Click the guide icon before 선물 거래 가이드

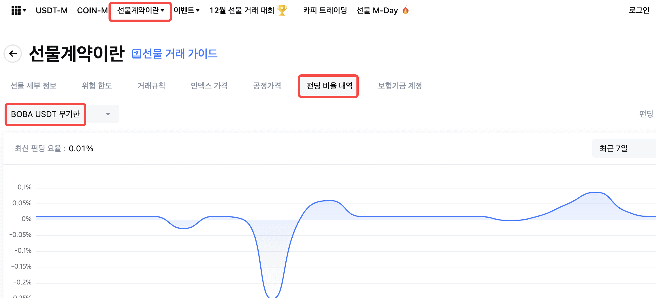point(136,54)
